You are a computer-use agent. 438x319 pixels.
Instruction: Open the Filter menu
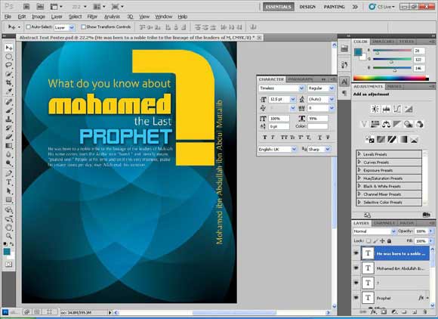click(x=92, y=17)
